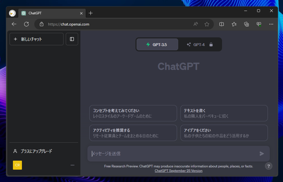Open Browser essentials heart icon

tap(259, 24)
